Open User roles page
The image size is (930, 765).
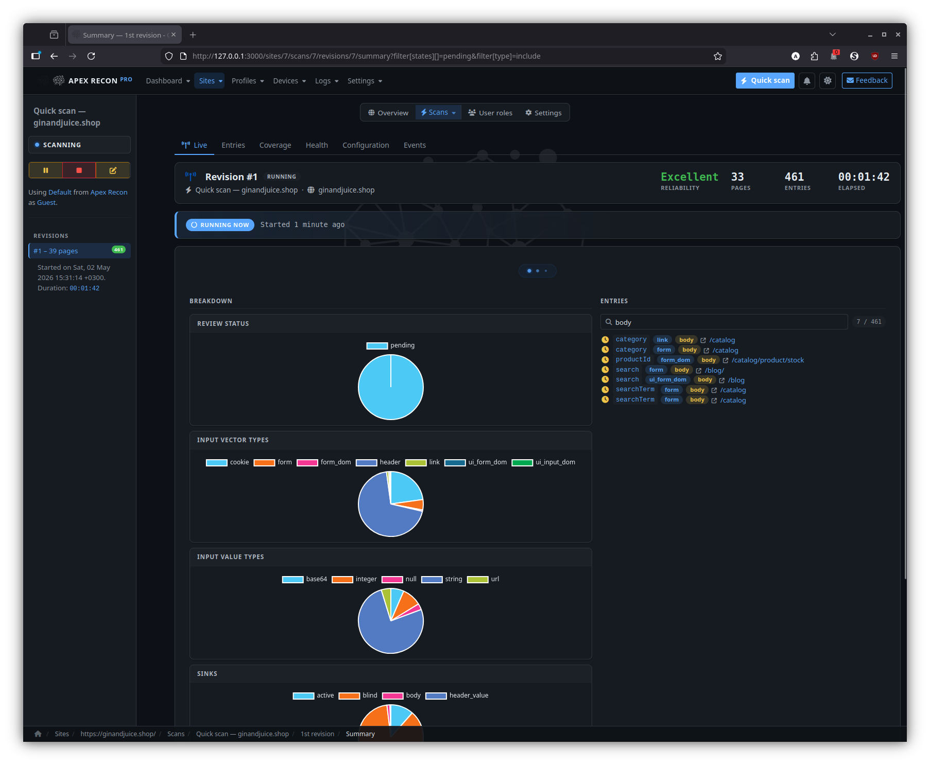[x=490, y=113]
